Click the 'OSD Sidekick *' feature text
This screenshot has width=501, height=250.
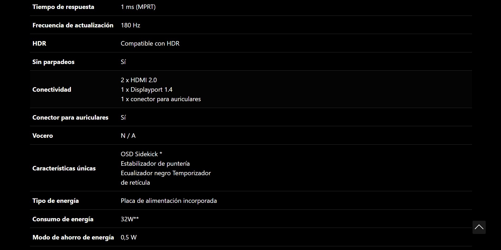(x=142, y=154)
